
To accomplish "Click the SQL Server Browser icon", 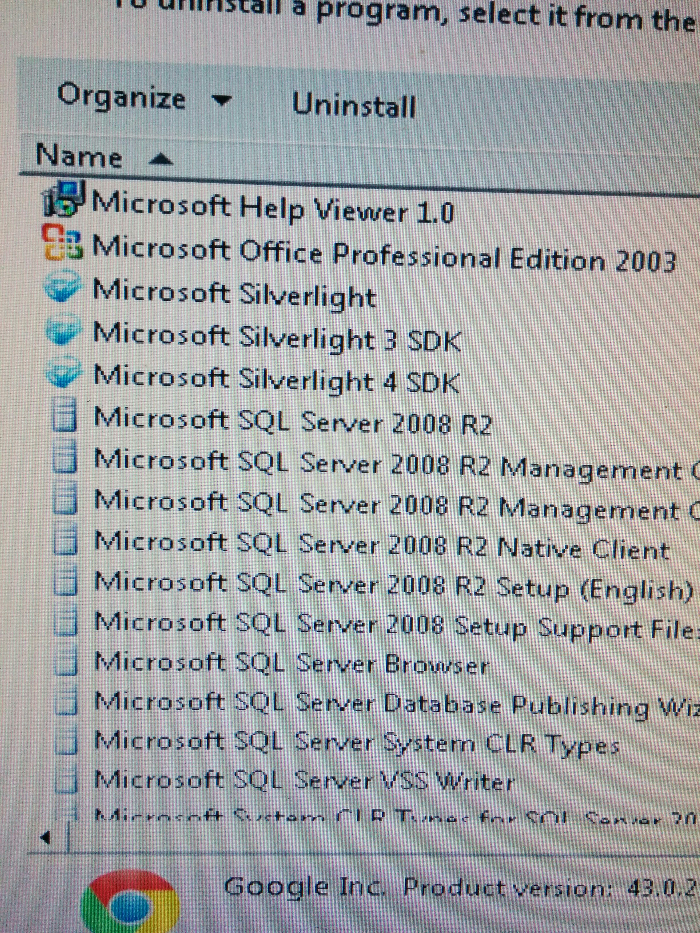I will tap(66, 659).
